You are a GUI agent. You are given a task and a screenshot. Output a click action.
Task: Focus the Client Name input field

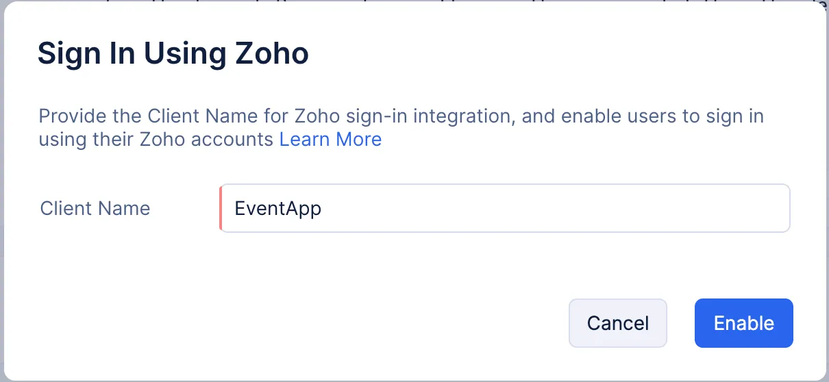pos(504,208)
